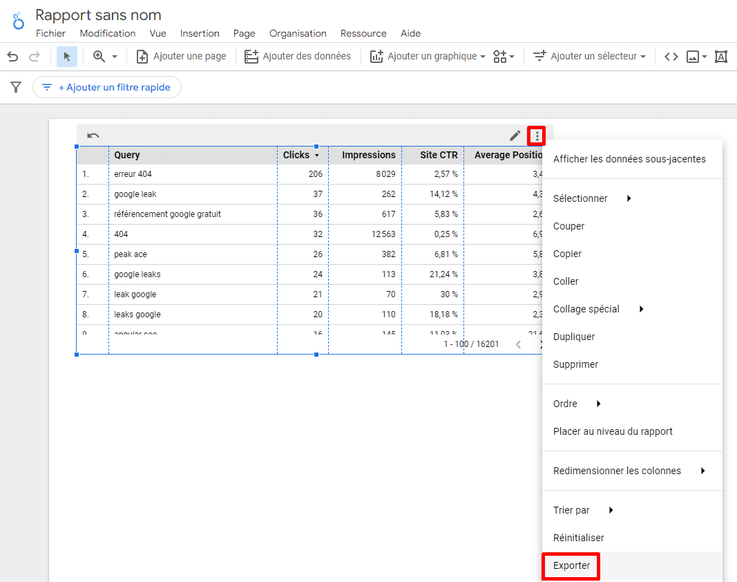Click the report title Rapport sans nom
This screenshot has width=737, height=582.
tap(98, 15)
